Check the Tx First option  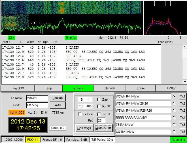point(80,114)
